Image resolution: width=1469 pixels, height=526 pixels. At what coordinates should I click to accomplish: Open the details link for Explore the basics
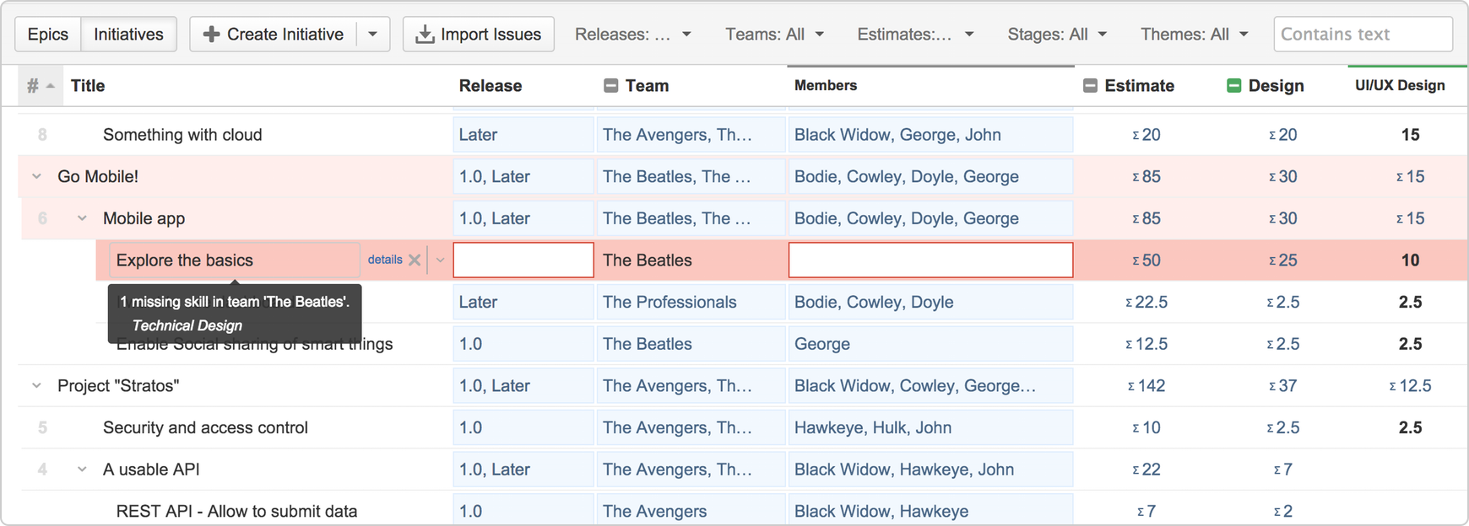pos(385,260)
